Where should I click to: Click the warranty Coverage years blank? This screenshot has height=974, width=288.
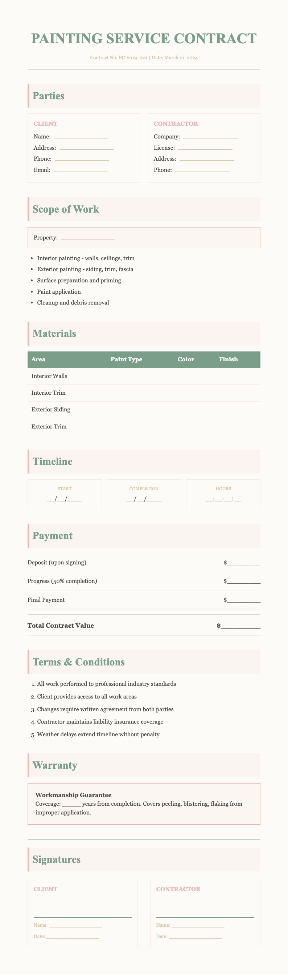pos(71,804)
